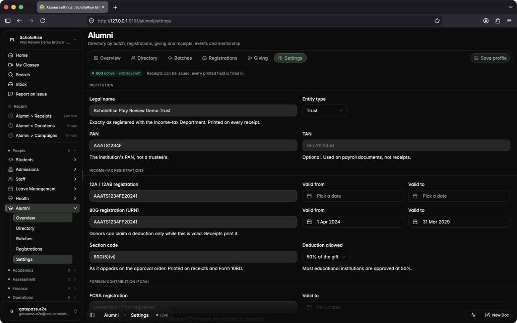Open the 80G Valid from 1 Apr 2024 picker

tap(353, 222)
